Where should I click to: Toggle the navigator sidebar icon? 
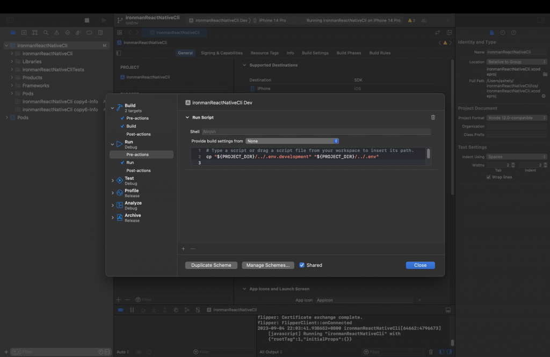click(x=10, y=20)
